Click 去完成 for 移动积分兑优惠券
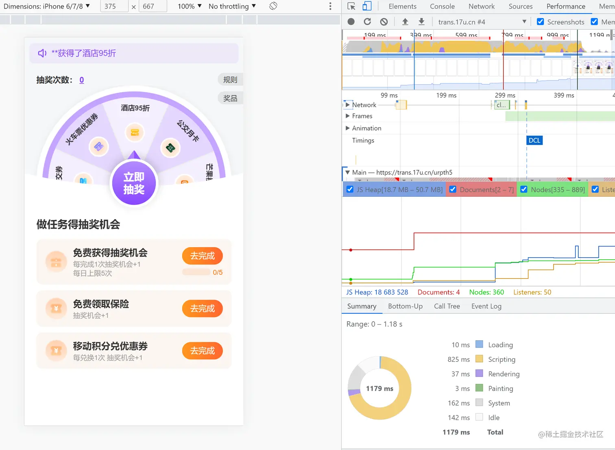Screen dimensions: 615x450 [202, 351]
